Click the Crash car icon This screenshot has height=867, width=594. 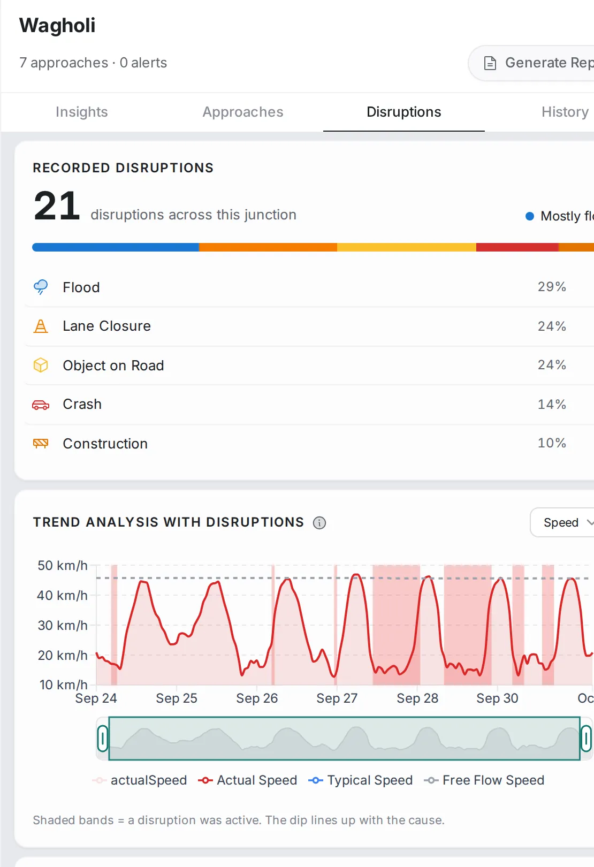click(41, 405)
